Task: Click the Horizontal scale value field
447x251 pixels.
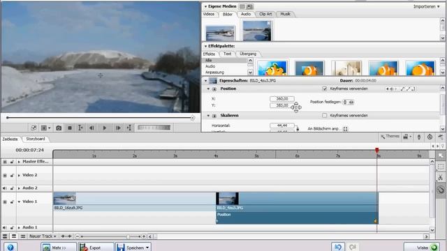Action: tap(282, 125)
